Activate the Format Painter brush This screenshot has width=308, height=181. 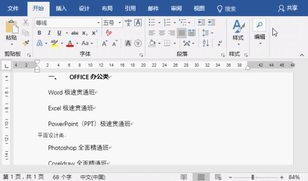coord(26,43)
